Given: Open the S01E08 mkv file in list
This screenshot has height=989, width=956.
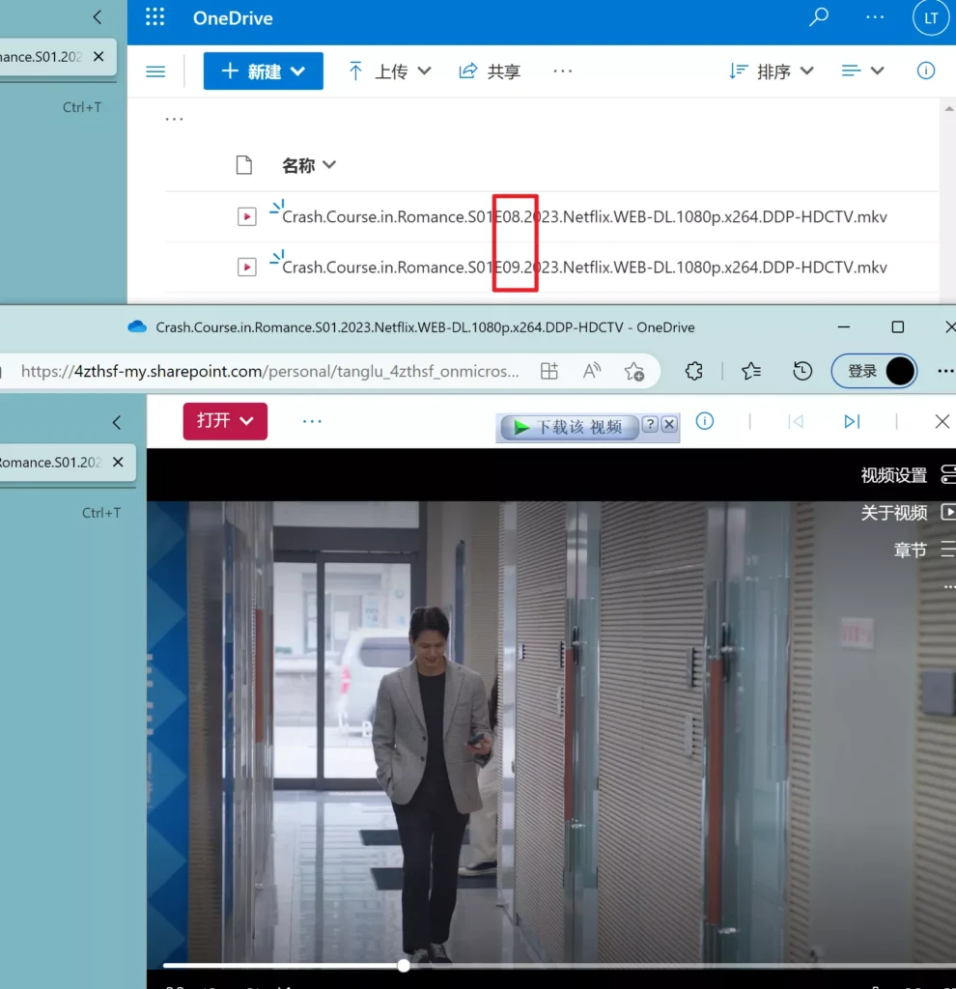Looking at the screenshot, I should [x=583, y=217].
